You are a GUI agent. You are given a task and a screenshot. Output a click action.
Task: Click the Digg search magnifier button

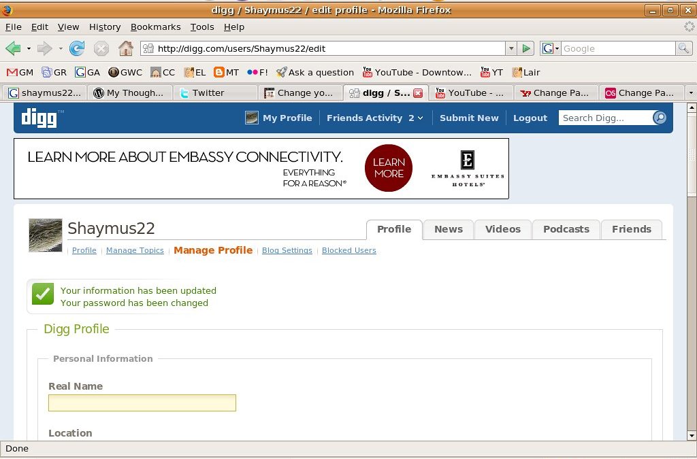pyautogui.click(x=660, y=118)
